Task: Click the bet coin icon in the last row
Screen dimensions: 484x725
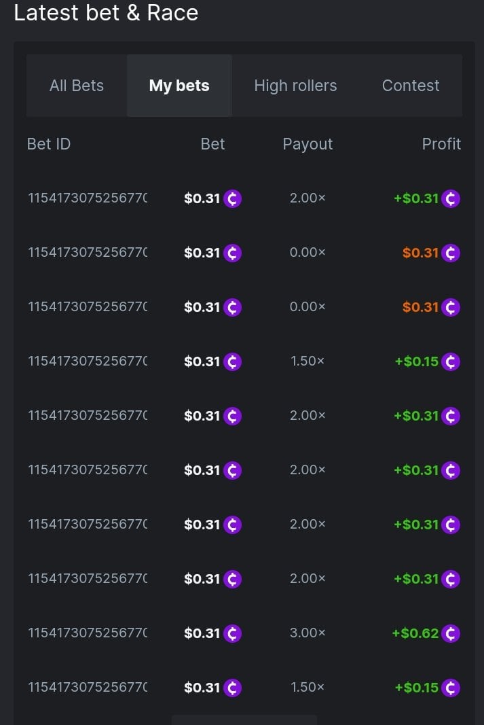Action: [x=233, y=688]
